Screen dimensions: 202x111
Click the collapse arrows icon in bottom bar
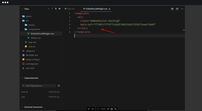coord(115,109)
